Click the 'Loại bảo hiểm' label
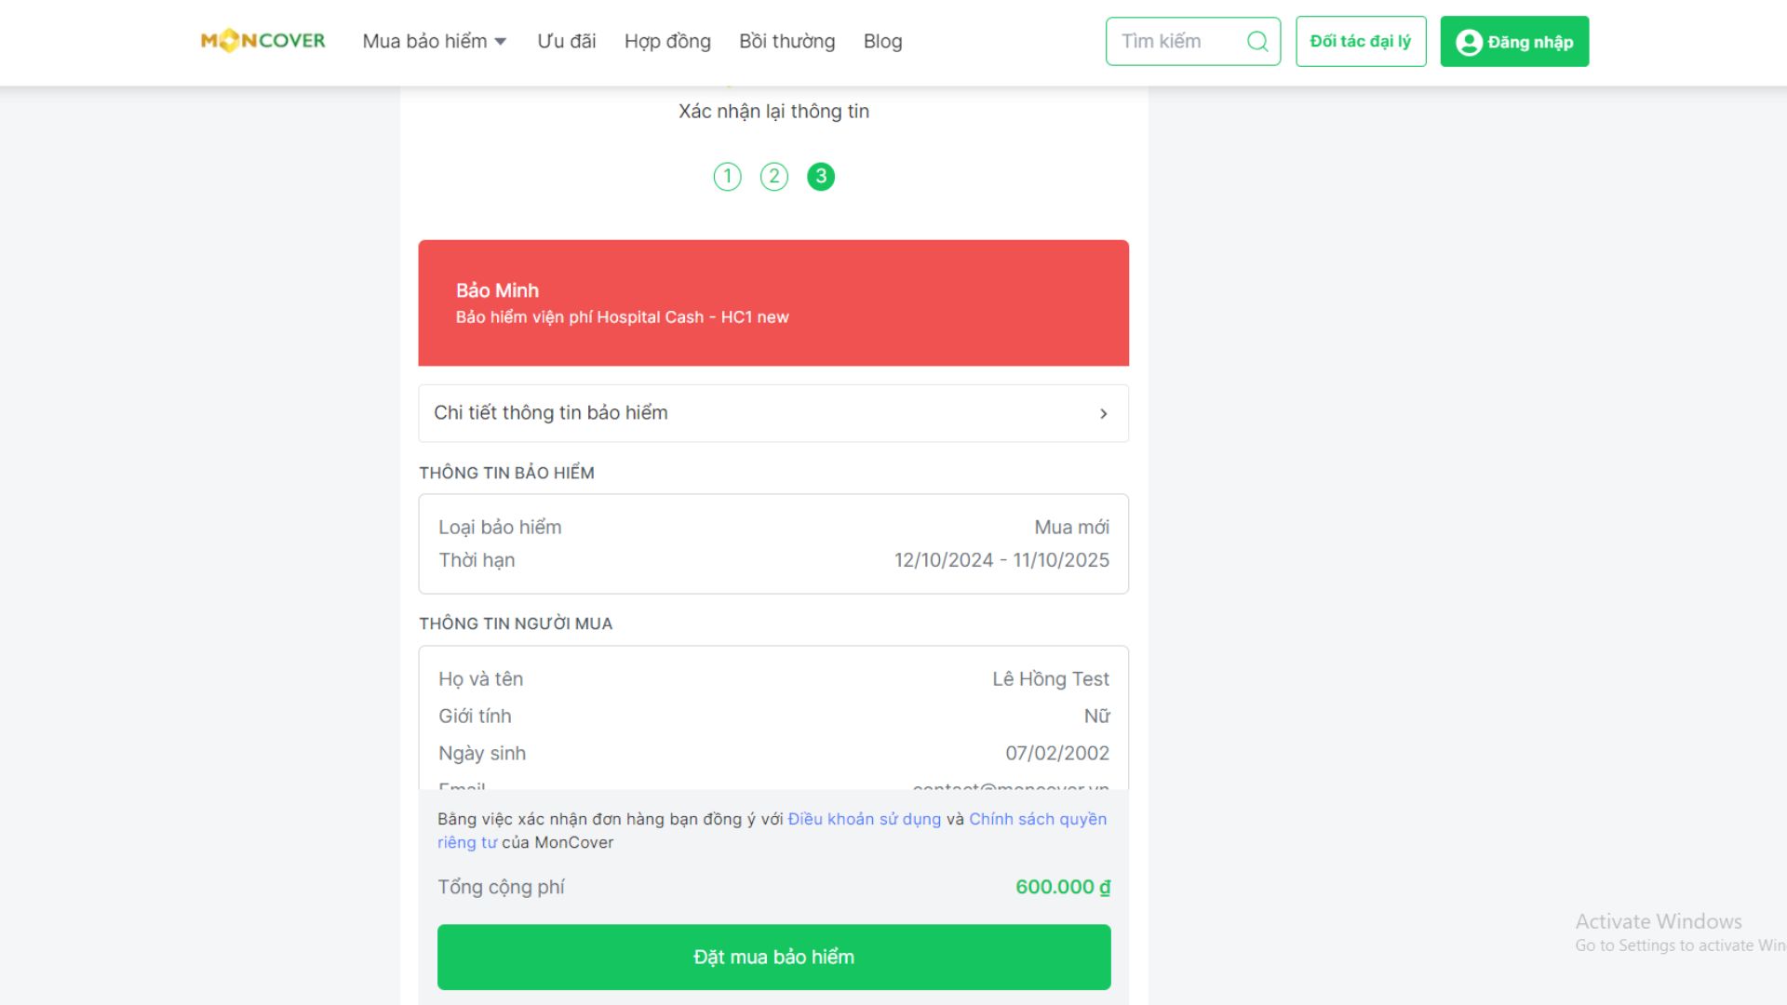This screenshot has height=1005, width=1787. 500,527
